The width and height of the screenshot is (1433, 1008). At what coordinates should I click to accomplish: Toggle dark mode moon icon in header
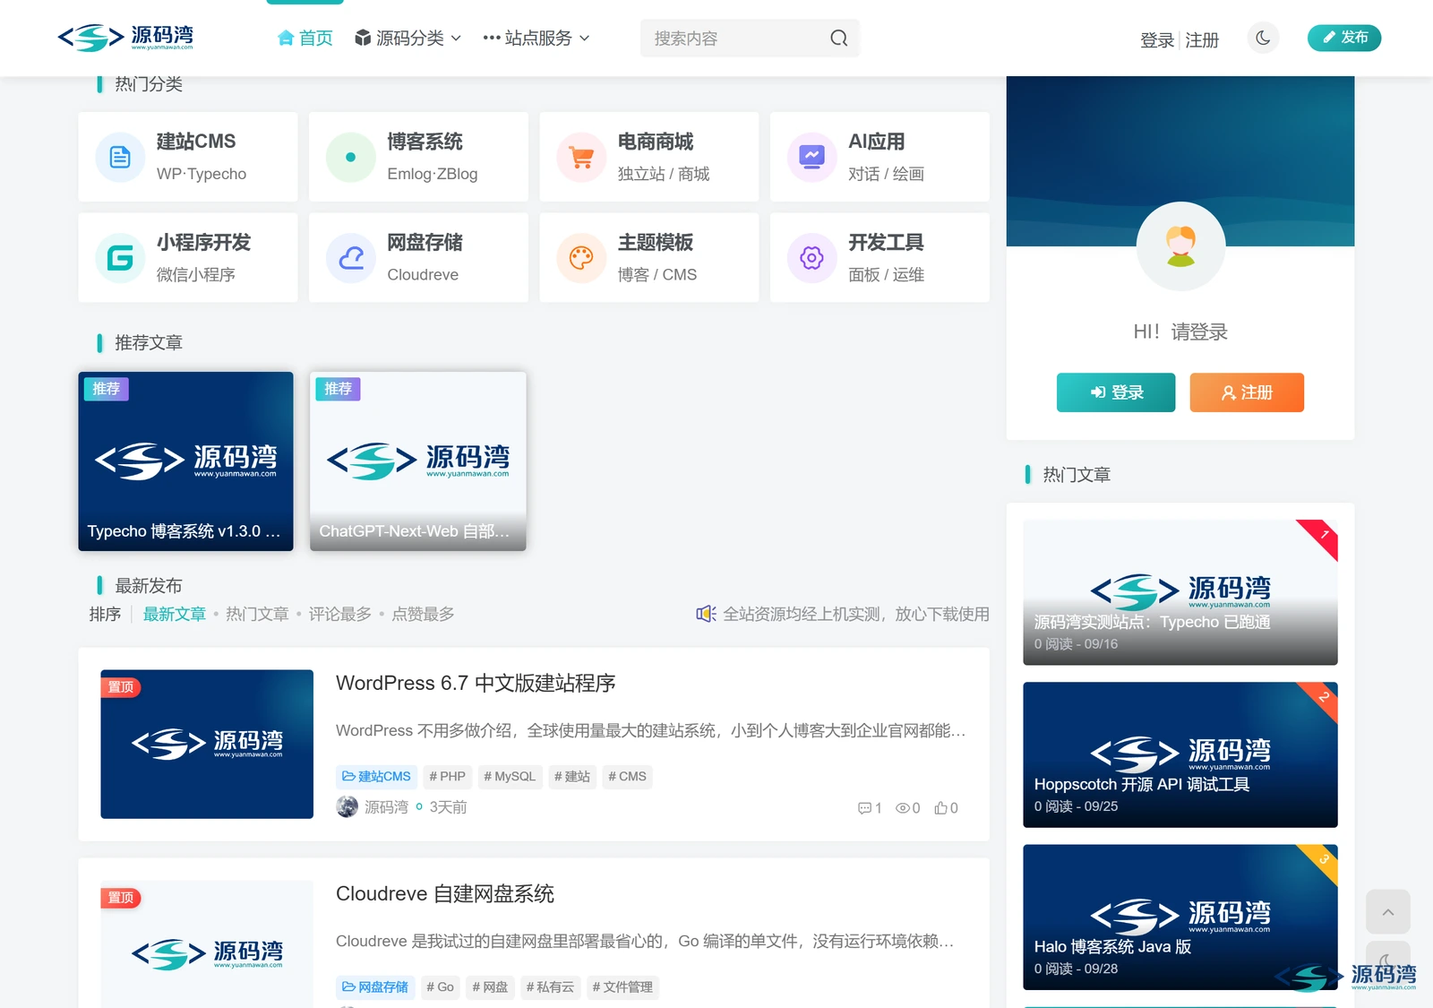pos(1263,38)
